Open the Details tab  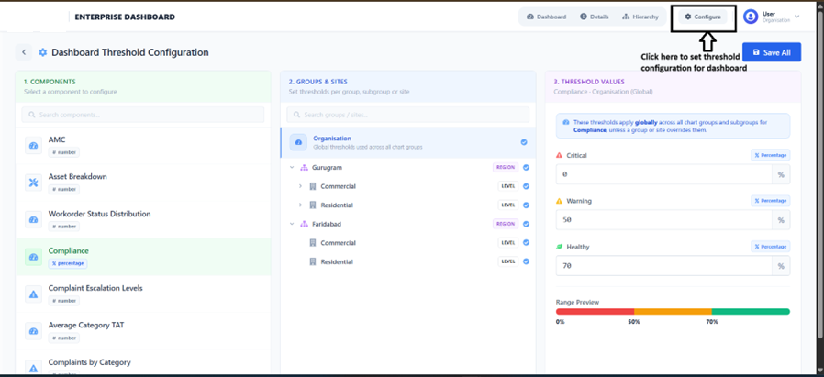click(594, 17)
